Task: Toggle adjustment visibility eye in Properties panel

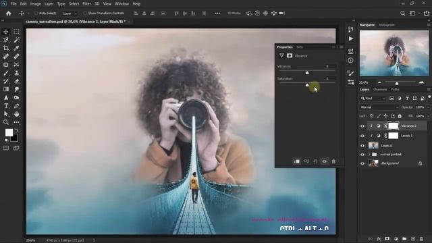Action: (x=324, y=161)
